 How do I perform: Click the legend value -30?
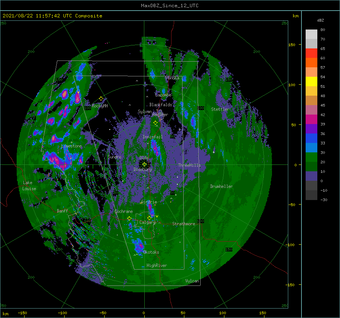[324, 200]
